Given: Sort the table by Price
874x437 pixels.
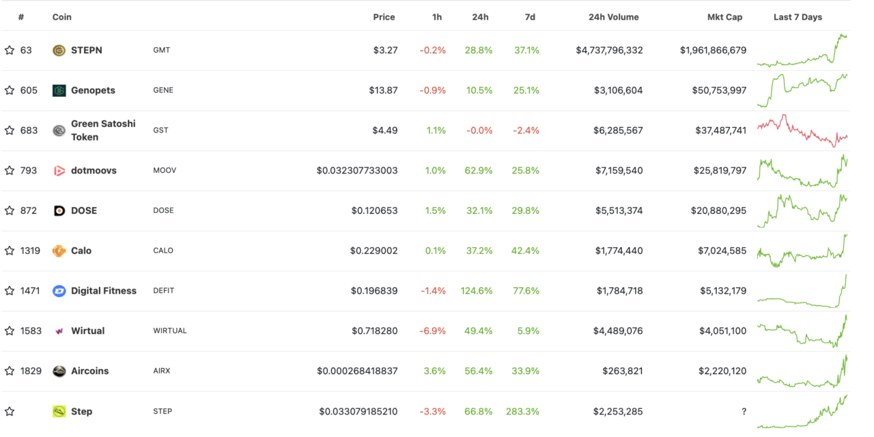Looking at the screenshot, I should tap(384, 17).
